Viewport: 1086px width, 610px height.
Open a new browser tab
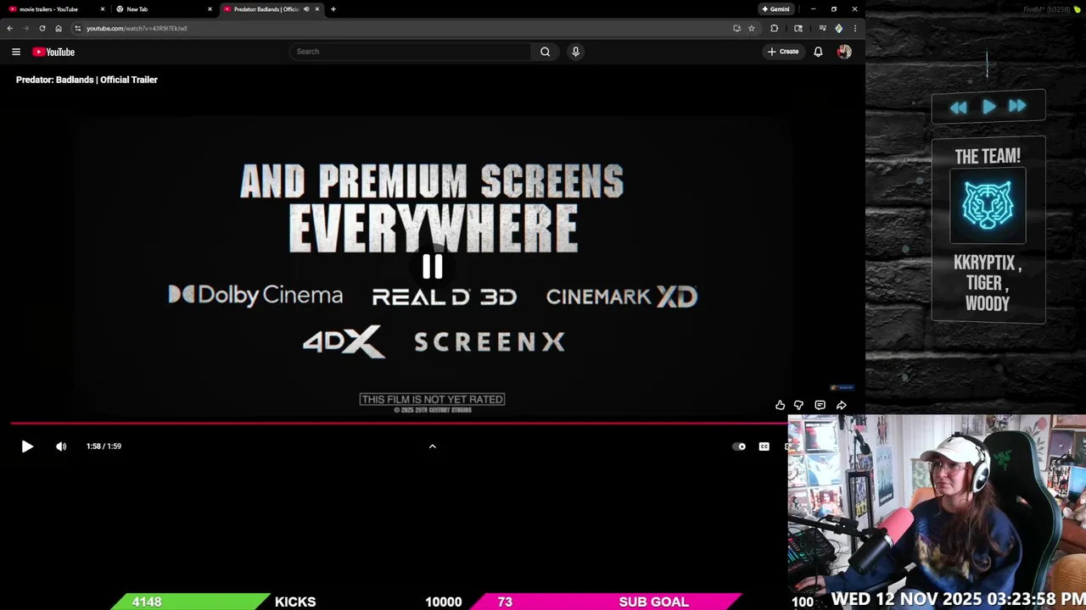[333, 9]
